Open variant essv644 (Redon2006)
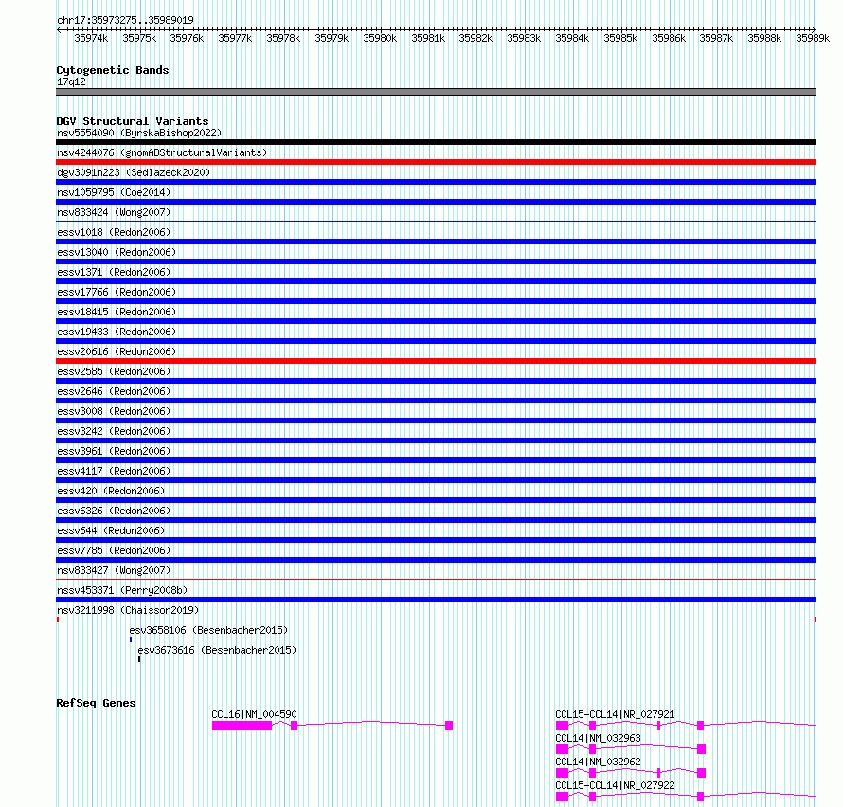 111,530
